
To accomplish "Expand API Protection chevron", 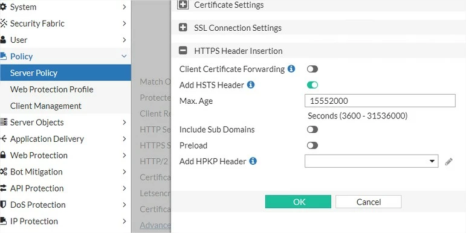I will (x=125, y=188).
